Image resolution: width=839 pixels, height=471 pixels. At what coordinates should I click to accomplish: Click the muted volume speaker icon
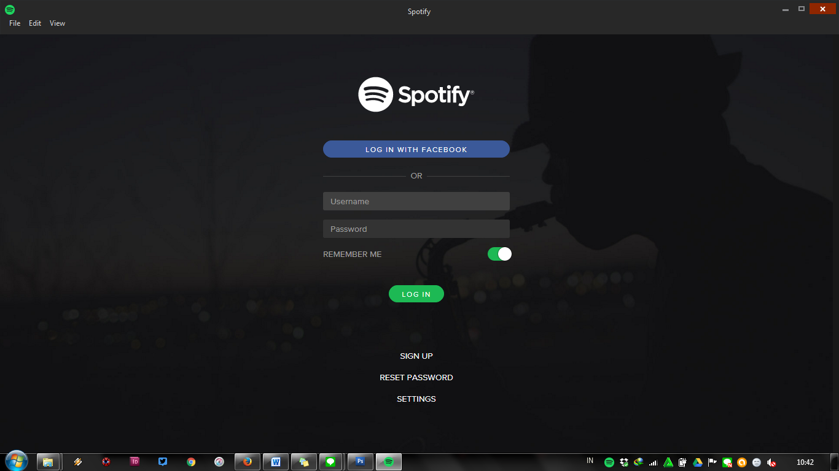[771, 462]
